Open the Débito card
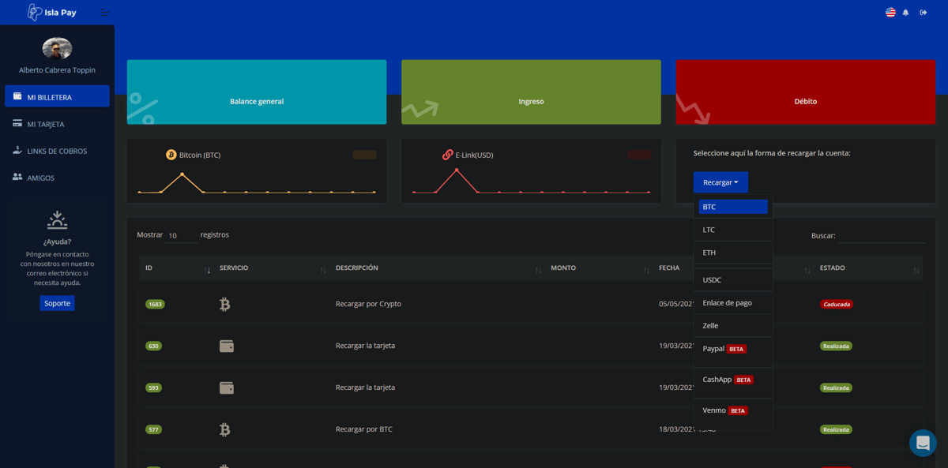The width and height of the screenshot is (948, 468). pyautogui.click(x=805, y=92)
